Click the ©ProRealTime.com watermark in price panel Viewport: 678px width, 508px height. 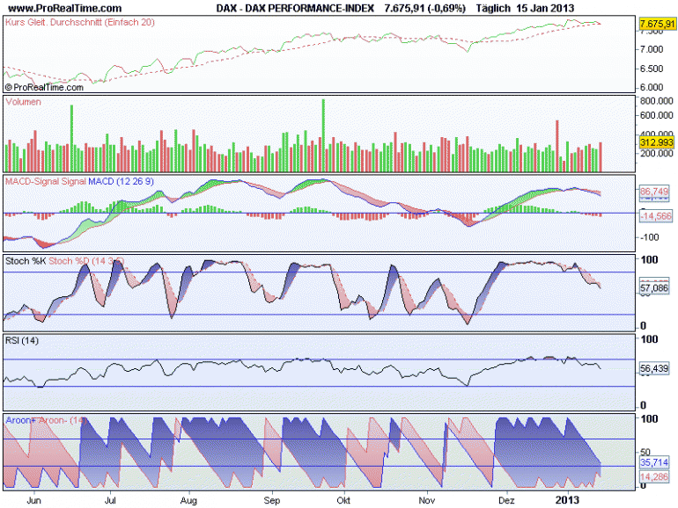click(x=44, y=87)
